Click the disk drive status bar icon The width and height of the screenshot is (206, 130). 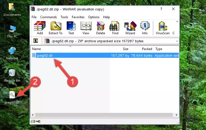[x=33, y=121]
